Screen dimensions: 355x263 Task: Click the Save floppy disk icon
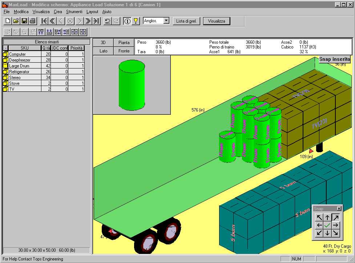(x=24, y=21)
